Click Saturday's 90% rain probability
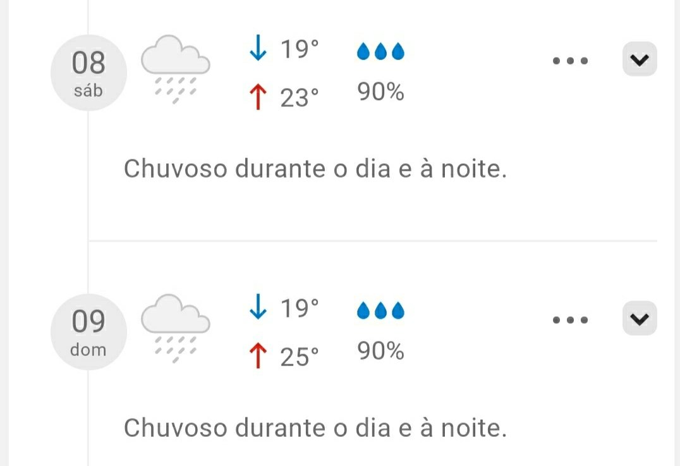Image resolution: width=680 pixels, height=466 pixels. click(380, 93)
